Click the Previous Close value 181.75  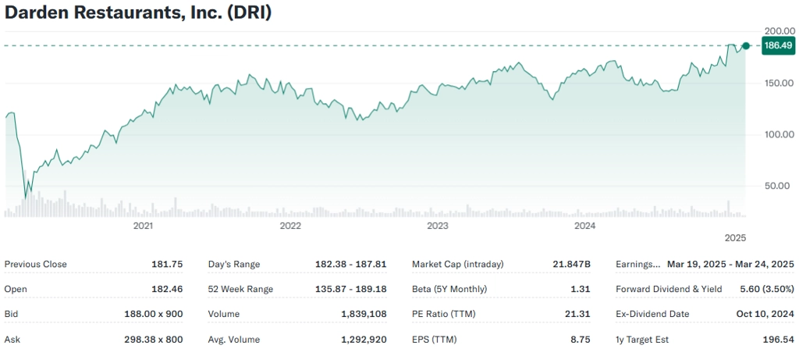click(x=167, y=265)
